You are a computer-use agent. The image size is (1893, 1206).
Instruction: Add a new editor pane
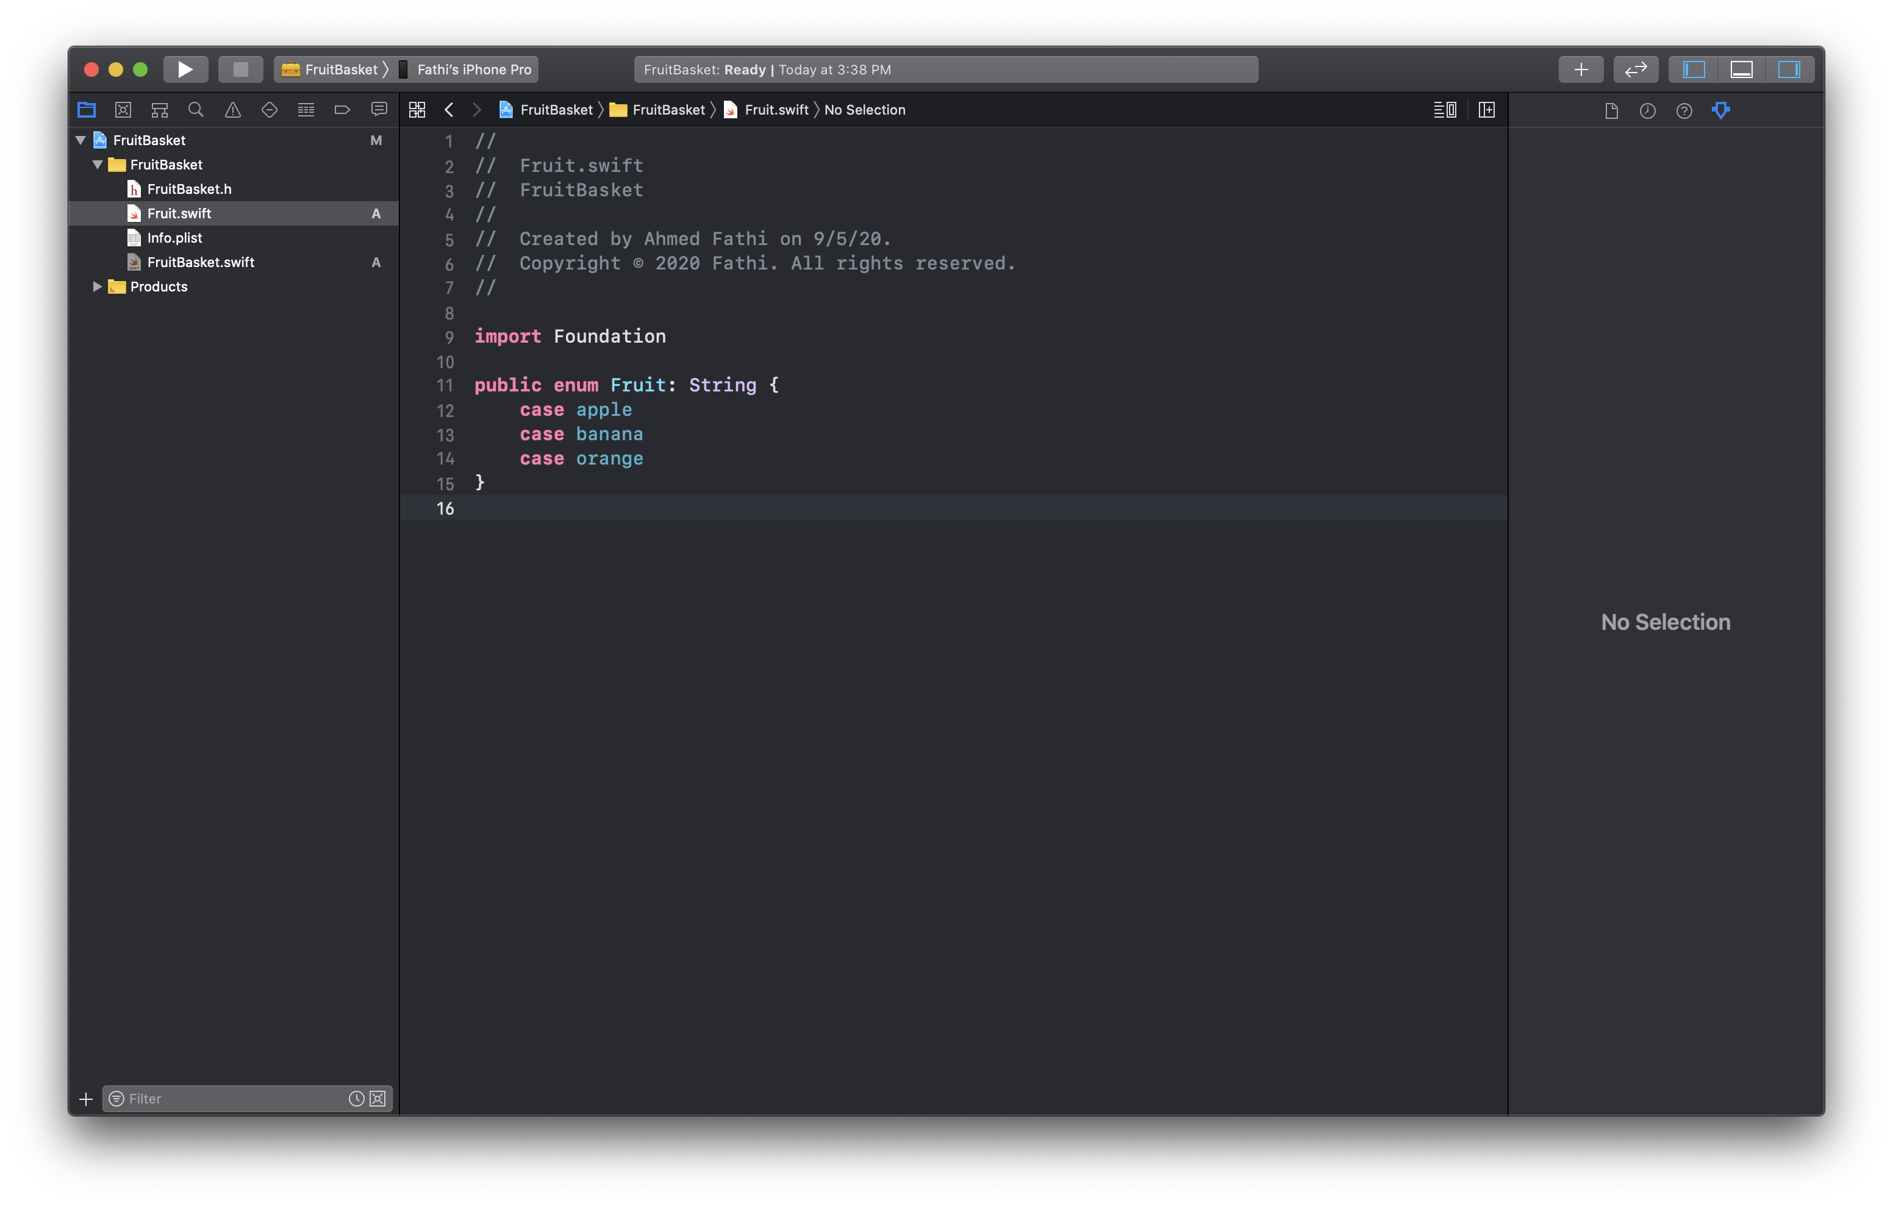click(x=1487, y=109)
